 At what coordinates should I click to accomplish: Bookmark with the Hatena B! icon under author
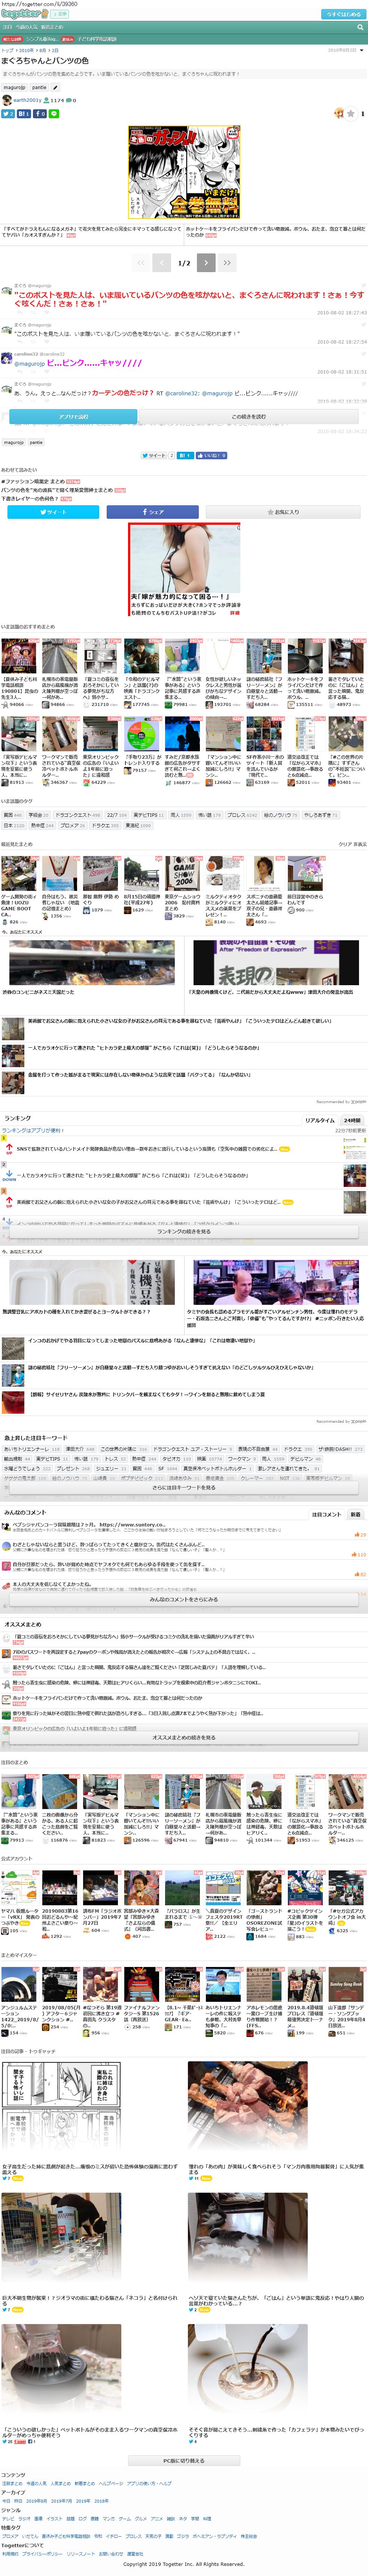24,114
